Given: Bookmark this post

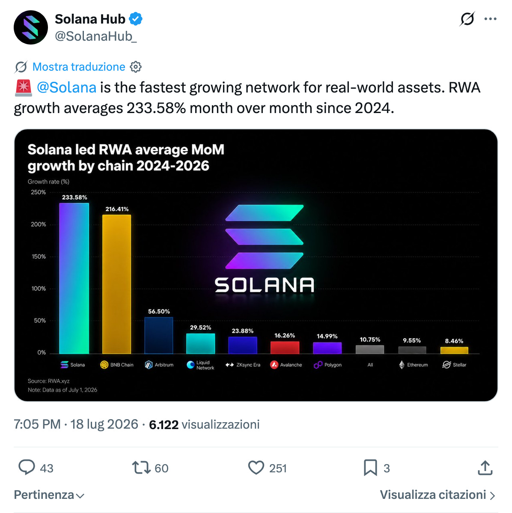Looking at the screenshot, I should click(370, 468).
